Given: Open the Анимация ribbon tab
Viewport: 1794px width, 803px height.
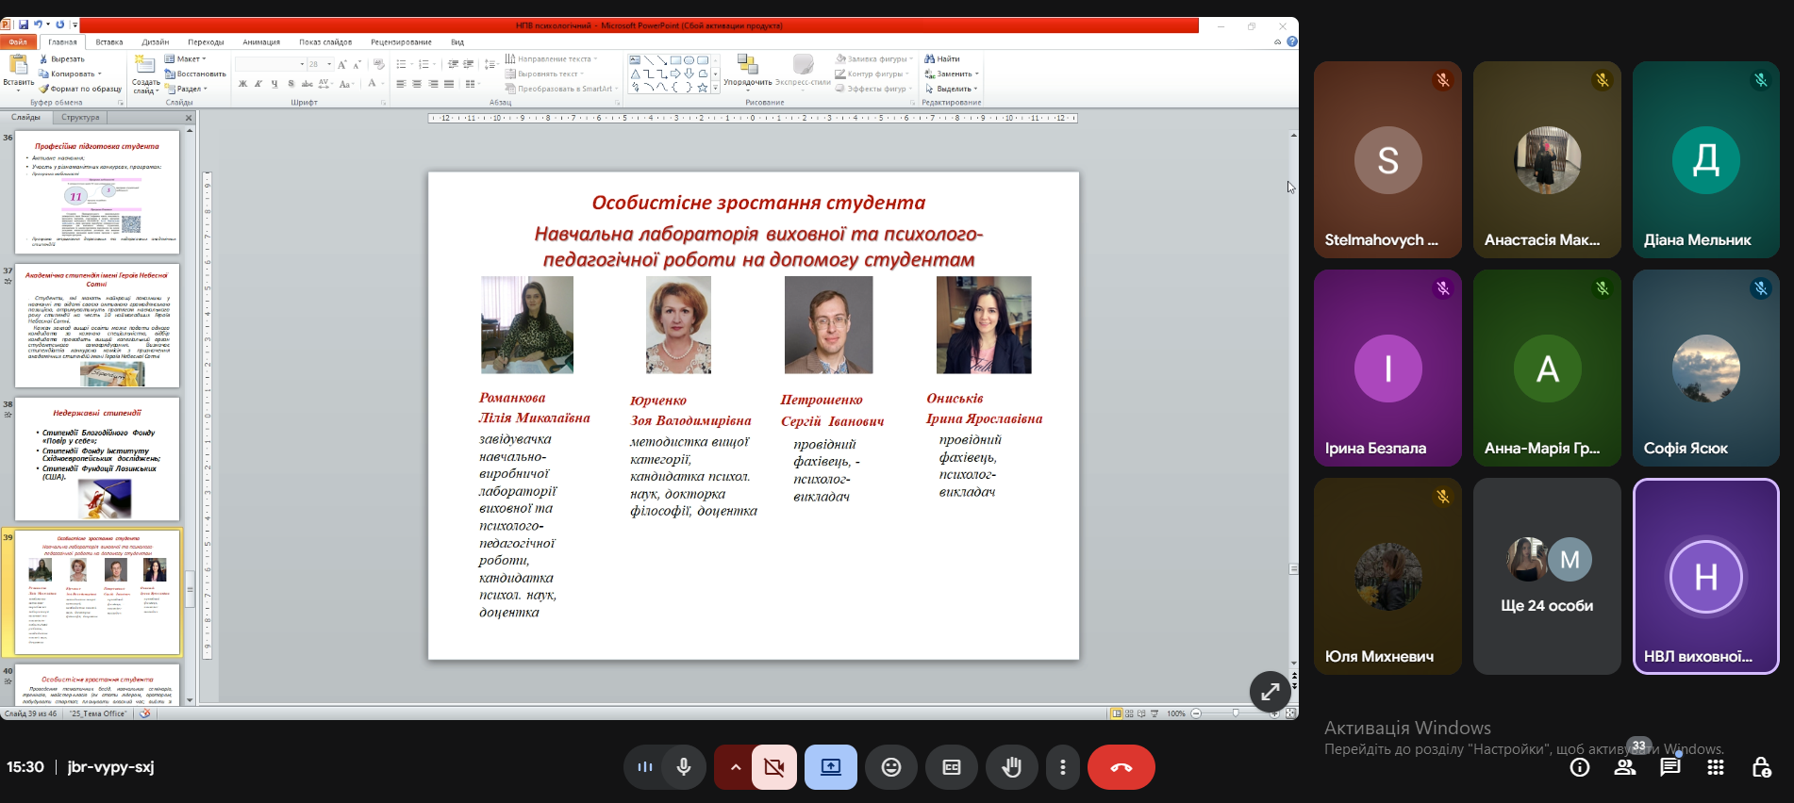Looking at the screenshot, I should coord(261,42).
